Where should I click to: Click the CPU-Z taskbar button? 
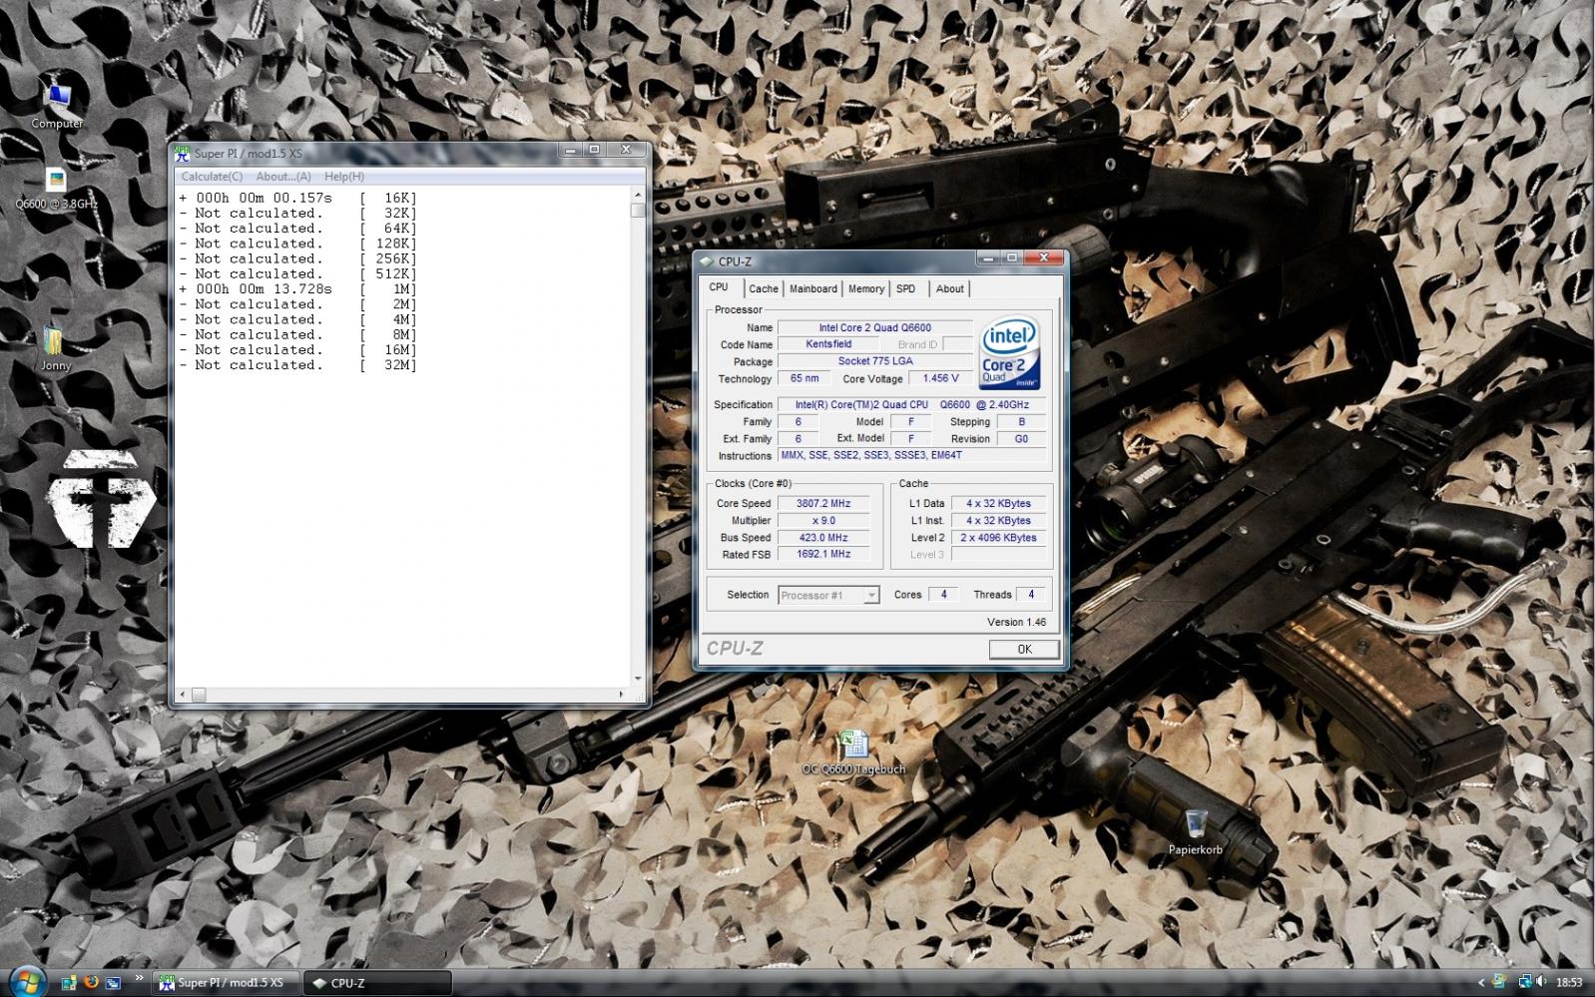[x=377, y=983]
